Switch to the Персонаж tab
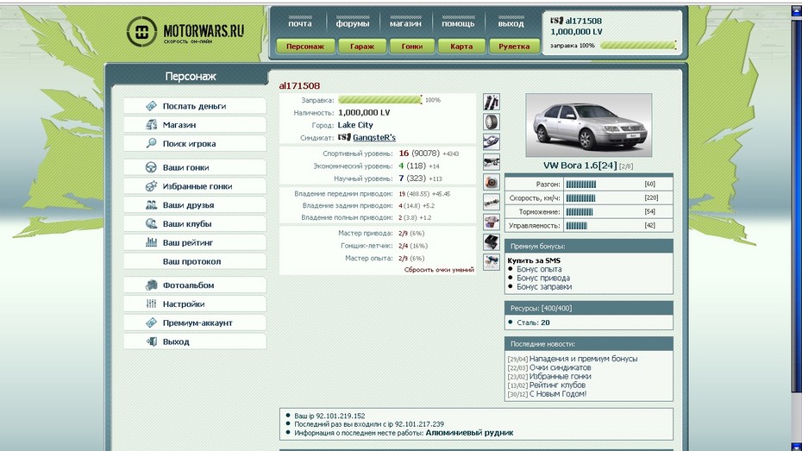The image size is (802, 451). click(305, 46)
